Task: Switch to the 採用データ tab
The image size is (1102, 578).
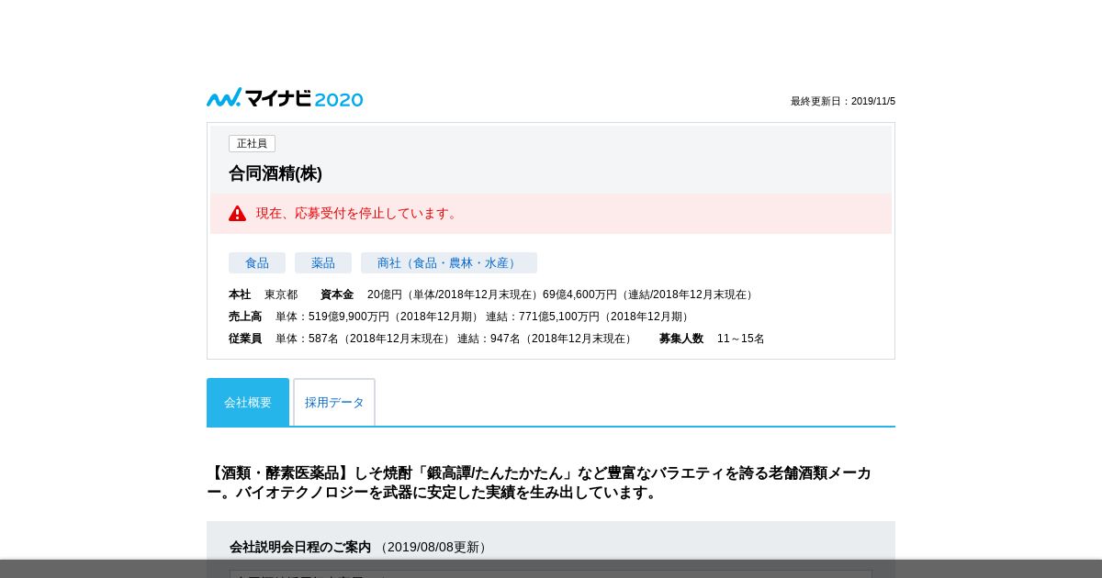Action: tap(334, 402)
